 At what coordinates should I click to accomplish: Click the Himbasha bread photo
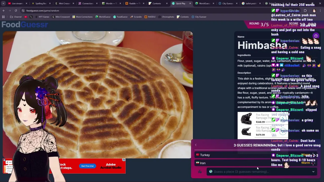coord(97,95)
